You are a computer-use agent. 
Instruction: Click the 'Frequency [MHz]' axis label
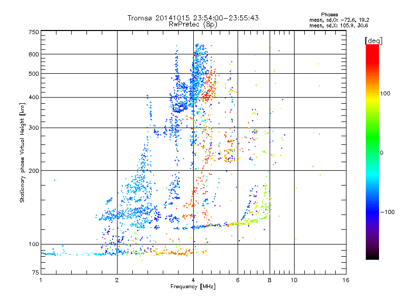(193, 287)
